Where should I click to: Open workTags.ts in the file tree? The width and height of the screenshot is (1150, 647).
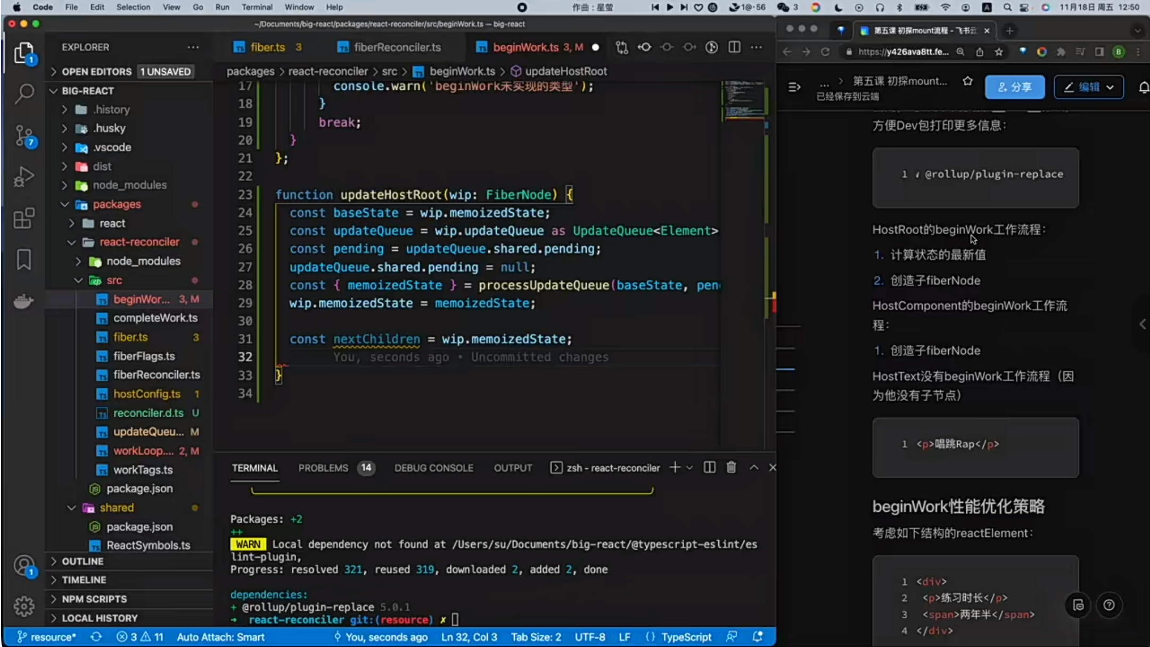(143, 470)
